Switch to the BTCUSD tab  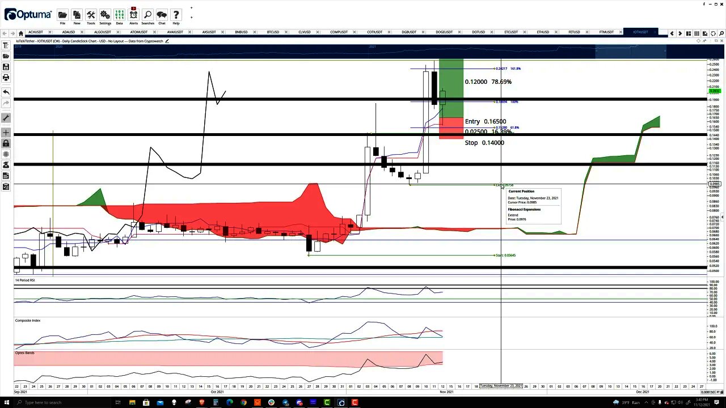273,32
